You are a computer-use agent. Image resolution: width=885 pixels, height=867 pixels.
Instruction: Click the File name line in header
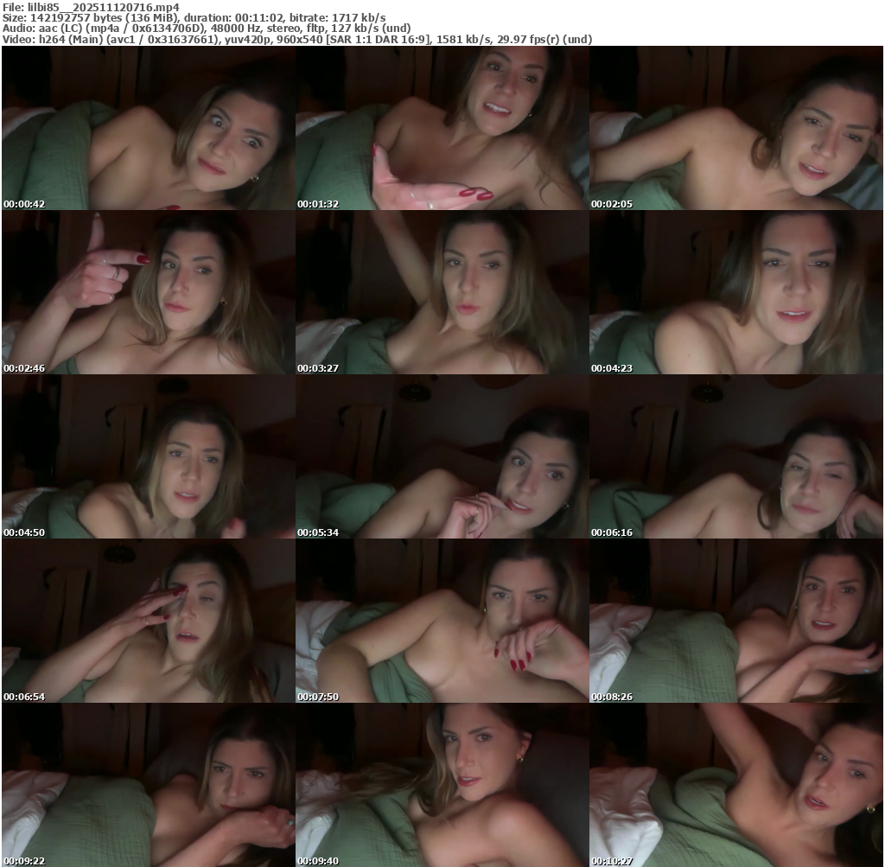[x=91, y=7]
